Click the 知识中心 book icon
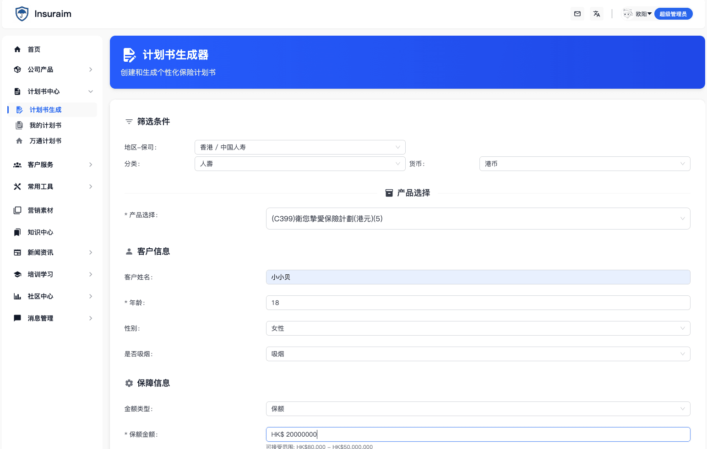The image size is (707, 449). click(x=17, y=232)
